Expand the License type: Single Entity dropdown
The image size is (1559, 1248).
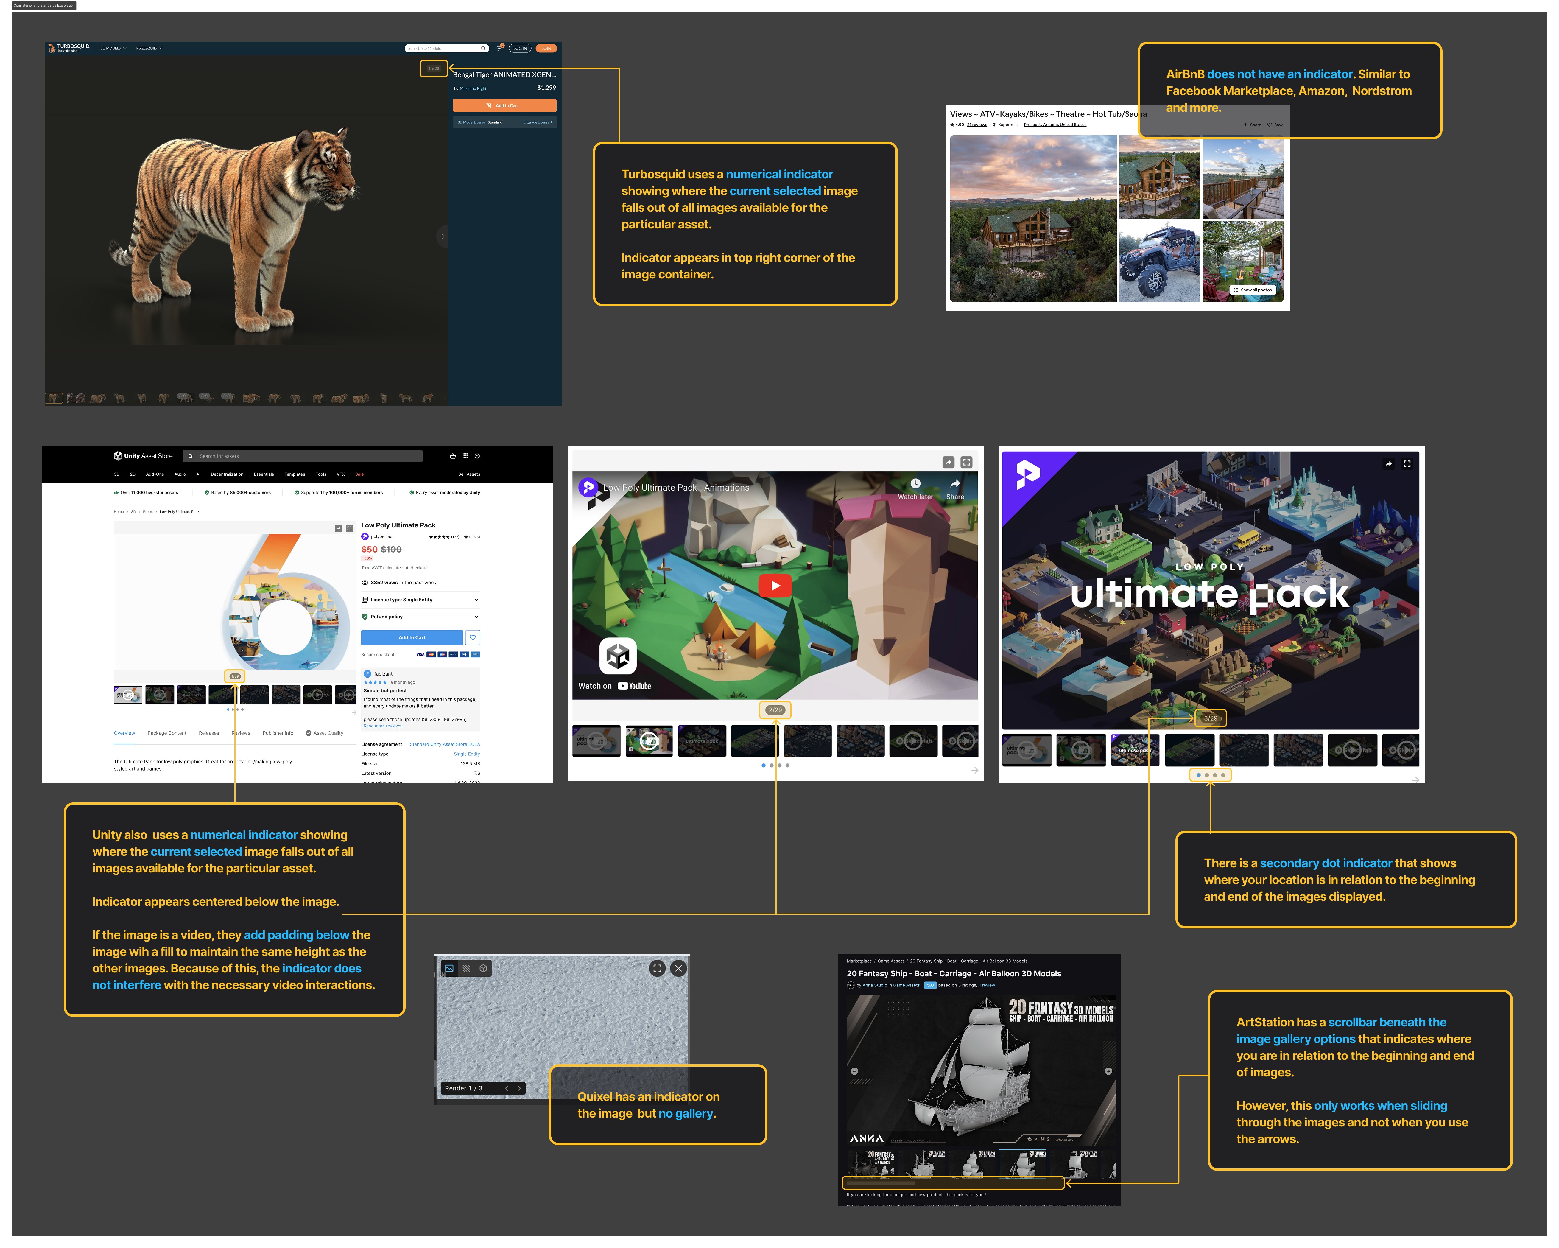(421, 599)
